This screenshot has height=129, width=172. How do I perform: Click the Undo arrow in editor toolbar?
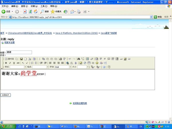pos(70,59)
